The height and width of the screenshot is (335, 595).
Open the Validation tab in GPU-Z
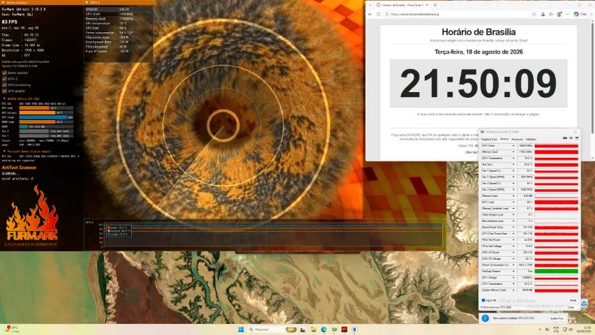531,140
